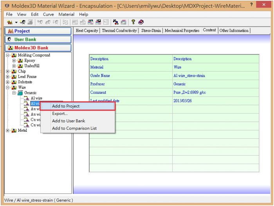
Task: Click the purple book manual icon
Action: tap(141, 22)
